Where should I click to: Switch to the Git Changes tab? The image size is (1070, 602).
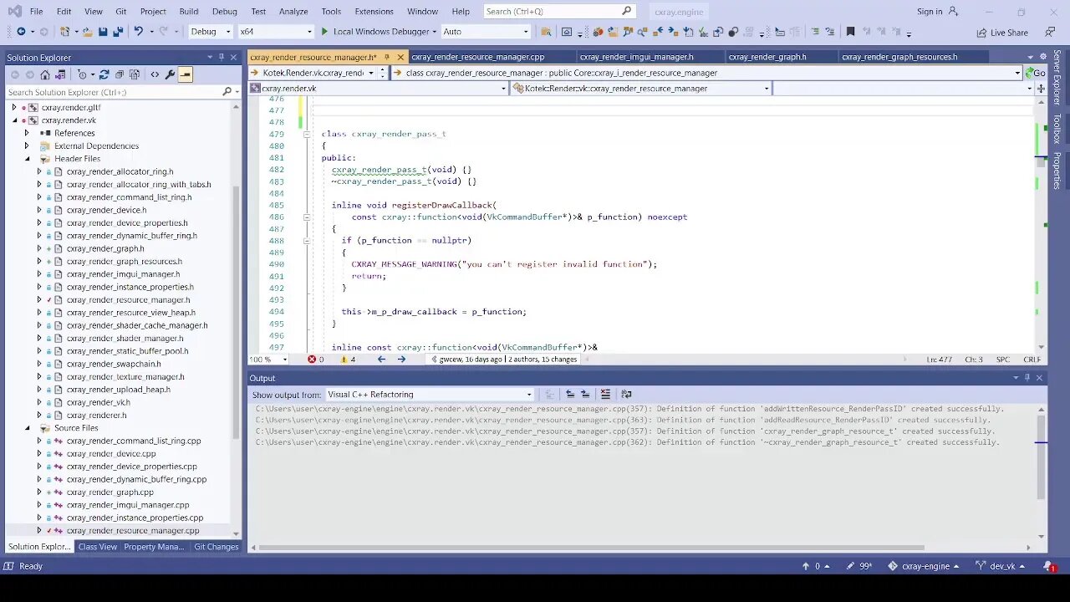(x=217, y=547)
